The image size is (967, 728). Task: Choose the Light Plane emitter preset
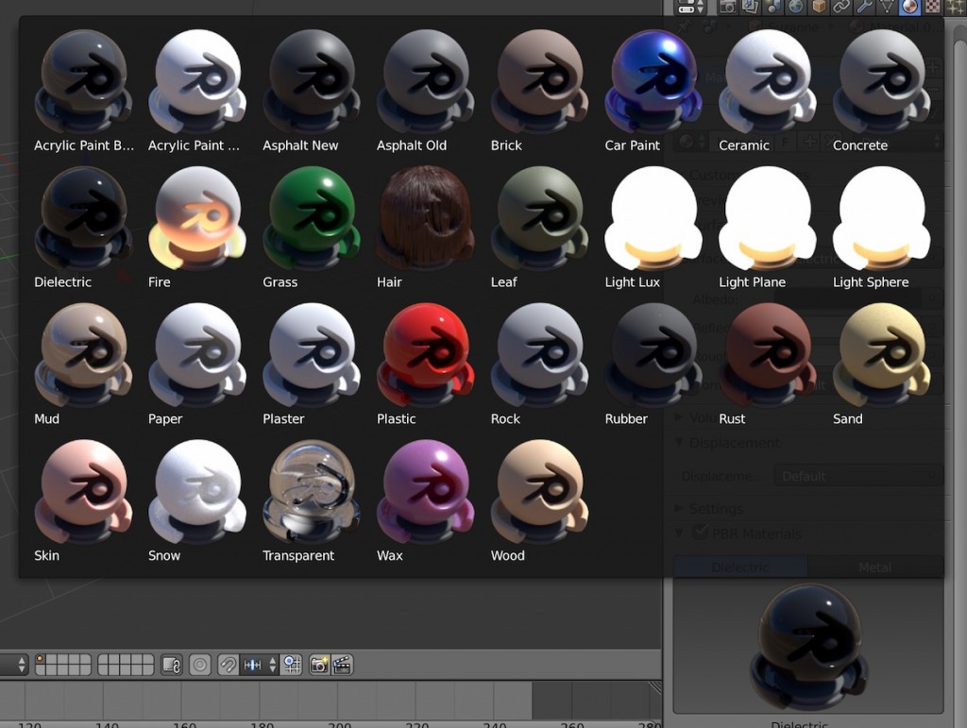(x=768, y=229)
